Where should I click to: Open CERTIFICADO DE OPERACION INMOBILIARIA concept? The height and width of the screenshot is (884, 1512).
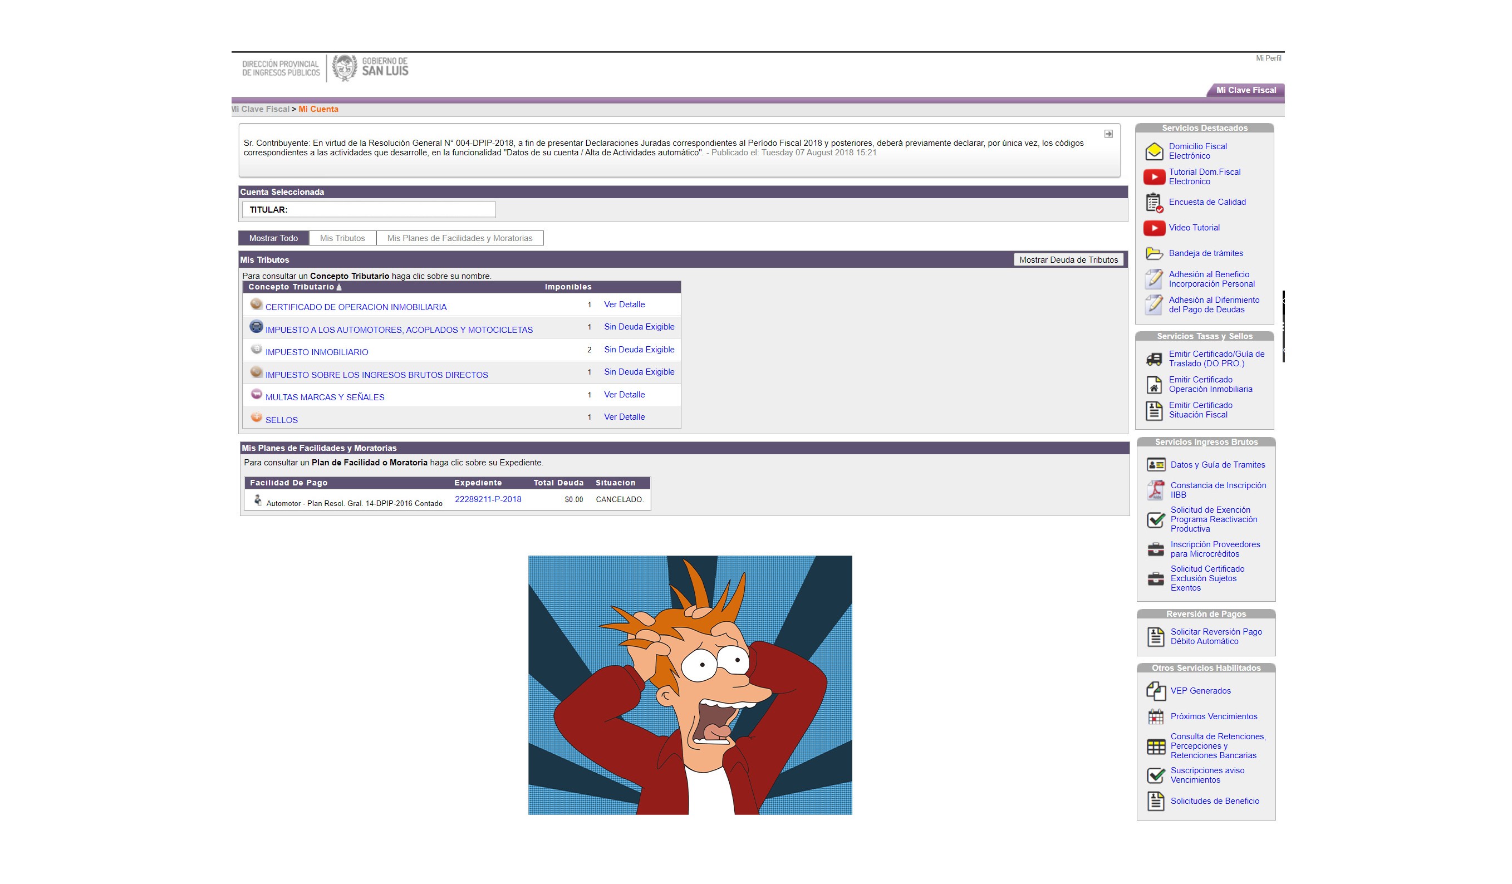pos(356,307)
